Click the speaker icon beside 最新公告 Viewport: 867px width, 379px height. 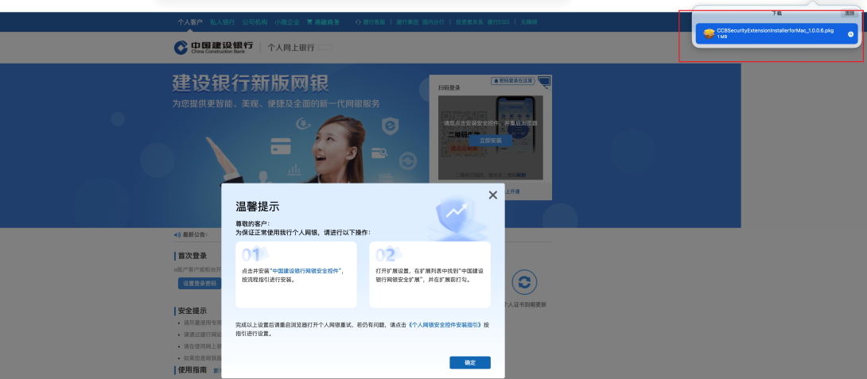[x=177, y=234]
